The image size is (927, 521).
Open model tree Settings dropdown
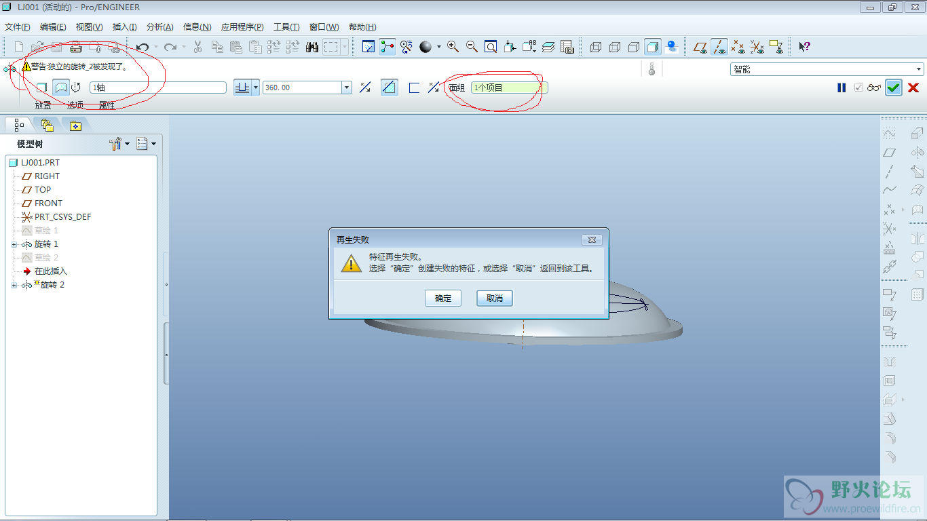[119, 144]
